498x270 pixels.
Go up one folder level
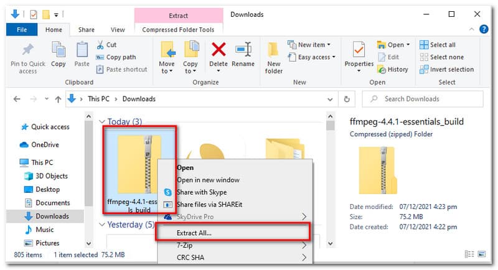click(58, 100)
